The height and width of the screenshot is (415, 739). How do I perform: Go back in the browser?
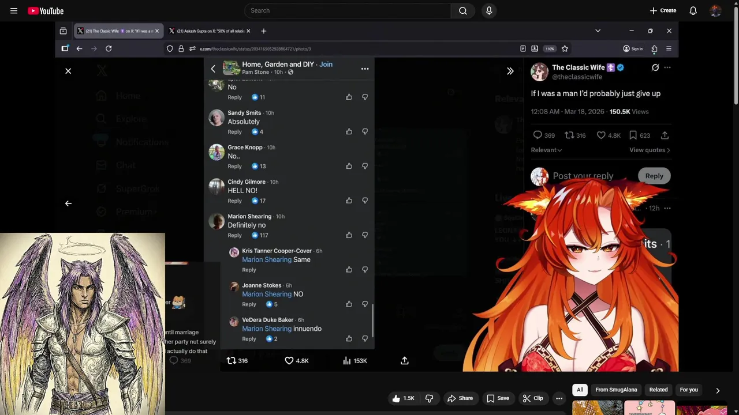79,49
